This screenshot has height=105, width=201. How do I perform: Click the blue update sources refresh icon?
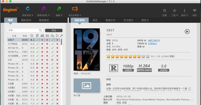click(x=28, y=9)
